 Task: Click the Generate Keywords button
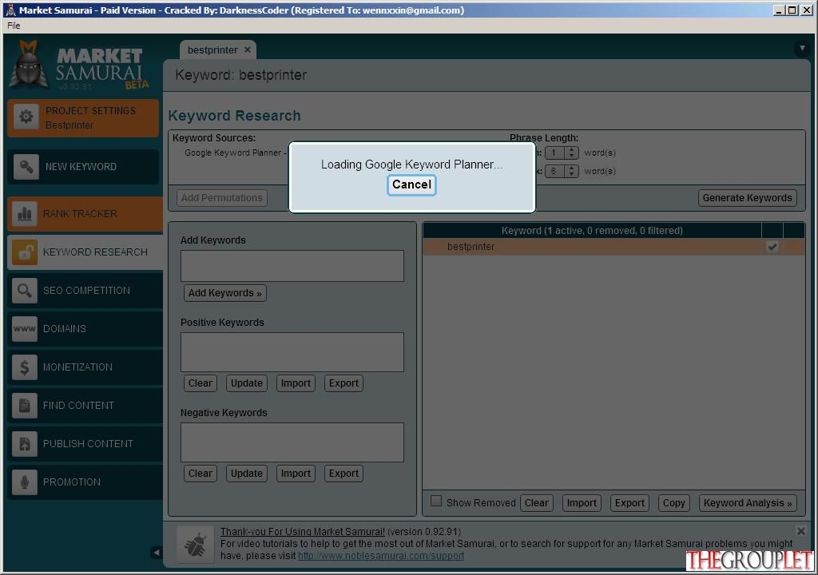[747, 198]
